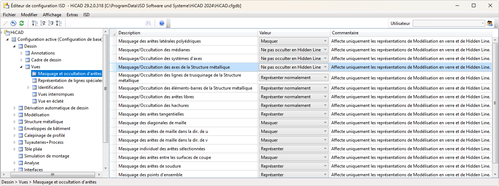The image size is (499, 186).
Task: Select row Masquage/Occultation des arêtes libres
Action: pos(301,97)
